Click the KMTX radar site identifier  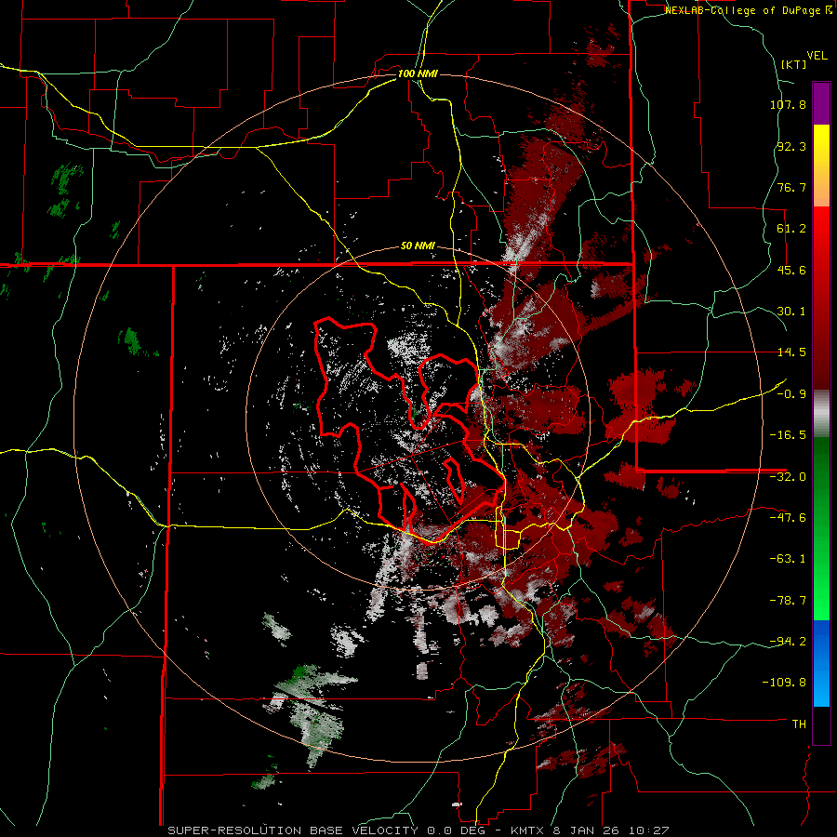(x=528, y=830)
